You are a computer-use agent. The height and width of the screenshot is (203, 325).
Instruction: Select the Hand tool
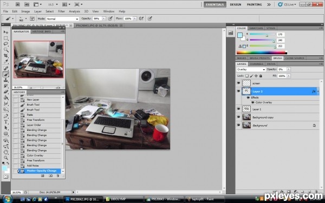coord(6,152)
